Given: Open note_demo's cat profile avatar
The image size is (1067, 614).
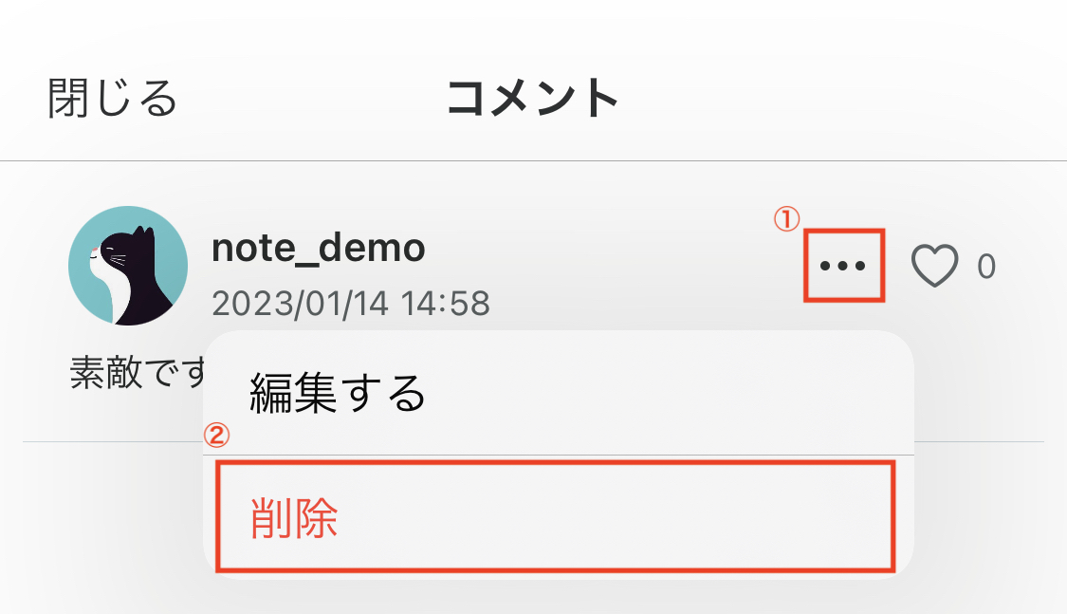Looking at the screenshot, I should [x=128, y=266].
